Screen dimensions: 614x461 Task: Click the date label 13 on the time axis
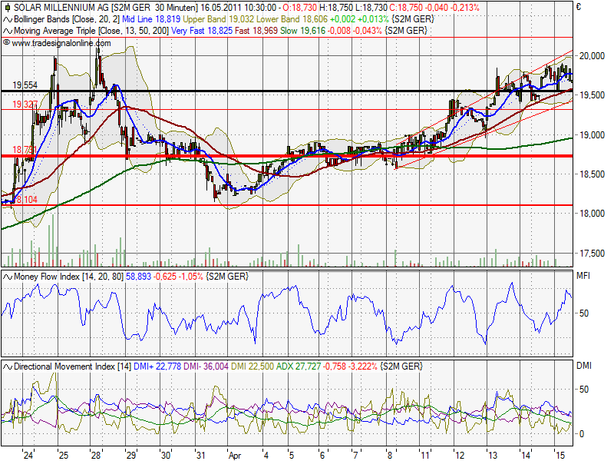click(x=493, y=455)
